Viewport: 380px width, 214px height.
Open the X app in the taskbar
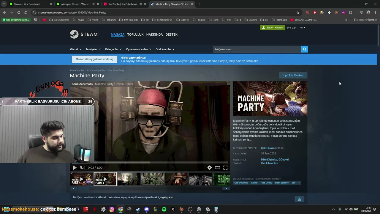pyautogui.click(x=173, y=209)
